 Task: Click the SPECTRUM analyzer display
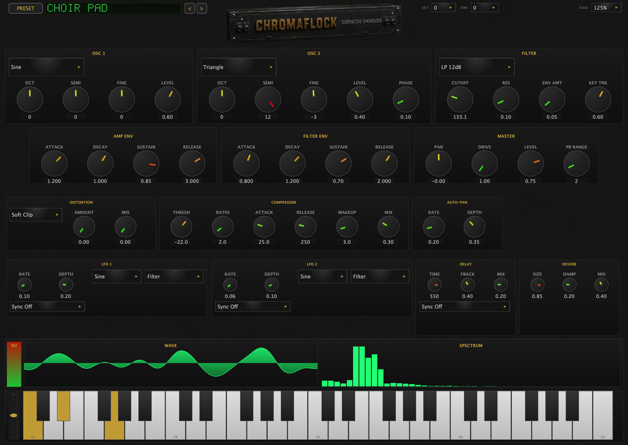(x=471, y=363)
